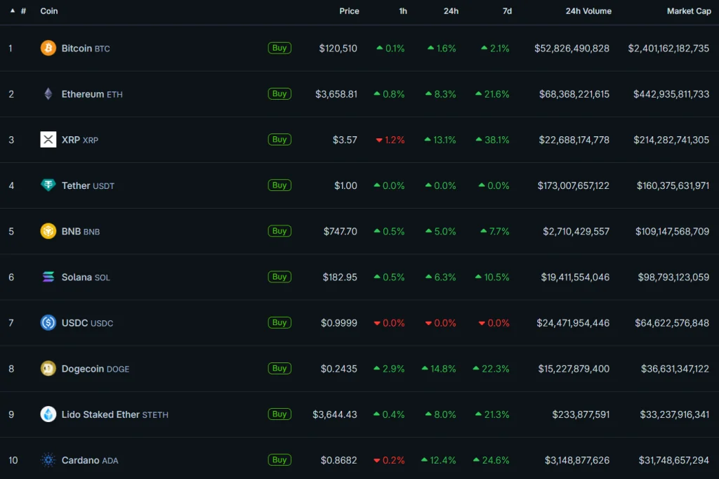Open the Cardano ADA coin page
This screenshot has width=719, height=479.
click(x=90, y=460)
